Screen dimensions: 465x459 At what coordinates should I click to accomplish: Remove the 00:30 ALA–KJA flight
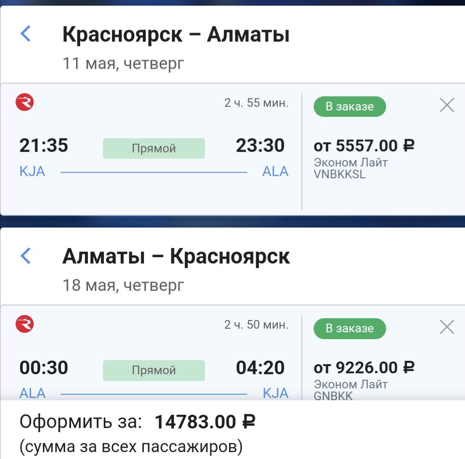[447, 327]
